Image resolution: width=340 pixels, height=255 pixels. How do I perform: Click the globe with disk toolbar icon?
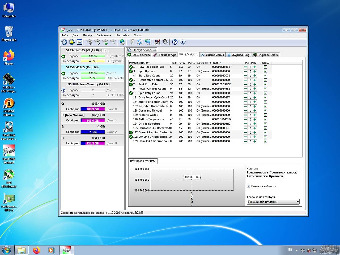[x=122, y=42]
